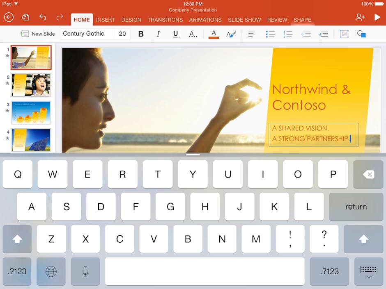Open the Century Gothic font picker
Image resolution: width=386 pixels, height=289 pixels.
pyautogui.click(x=86, y=34)
